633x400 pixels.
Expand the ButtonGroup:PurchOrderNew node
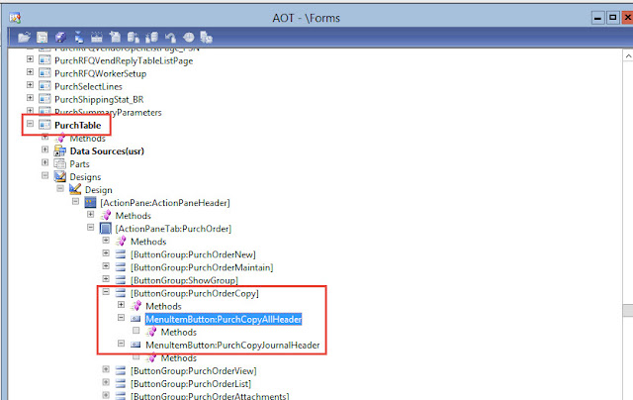106,252
